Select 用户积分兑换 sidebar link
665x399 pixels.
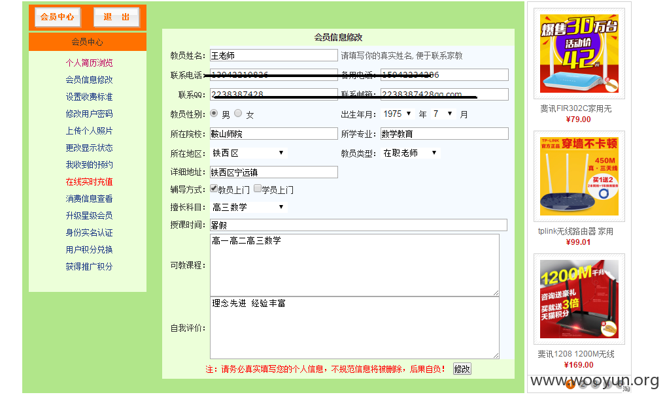[89, 249]
